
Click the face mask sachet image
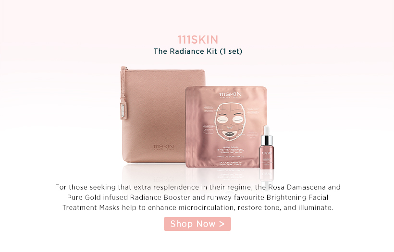[226, 127]
